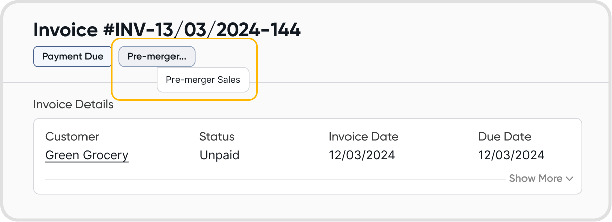Click the 12/03/2024 value under Invoice Date
612x222 pixels.
[362, 155]
